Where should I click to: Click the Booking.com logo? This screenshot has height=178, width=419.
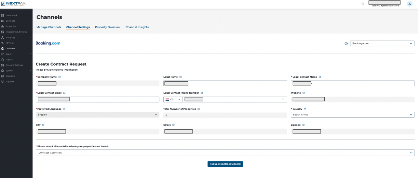click(x=48, y=43)
